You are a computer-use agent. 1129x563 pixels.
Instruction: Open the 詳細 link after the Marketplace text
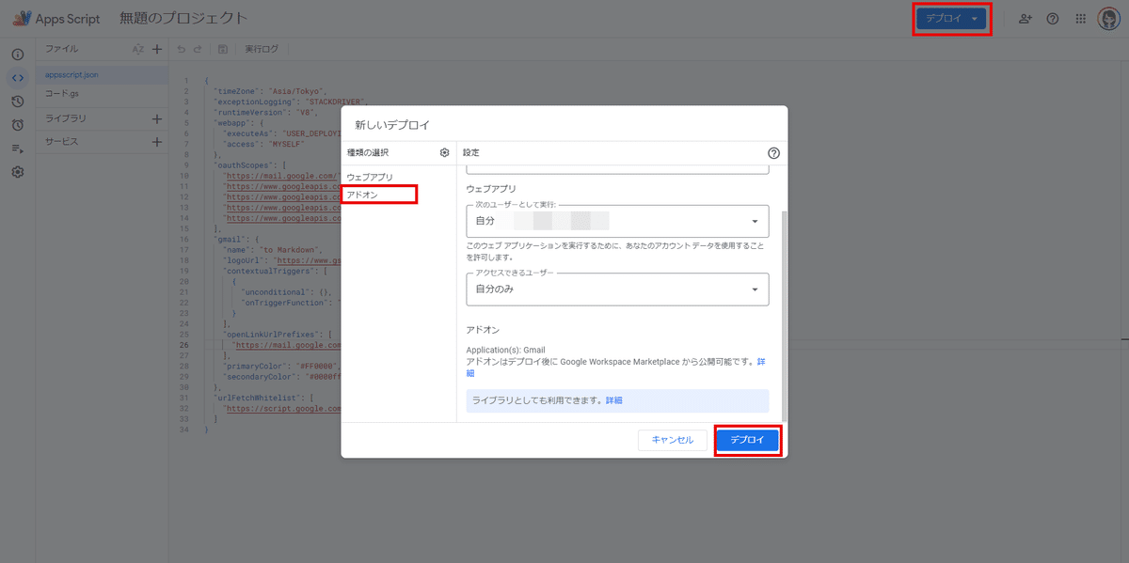[613, 367]
